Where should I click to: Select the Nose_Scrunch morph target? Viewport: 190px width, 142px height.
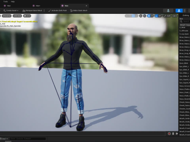pyautogui.click(x=184, y=86)
